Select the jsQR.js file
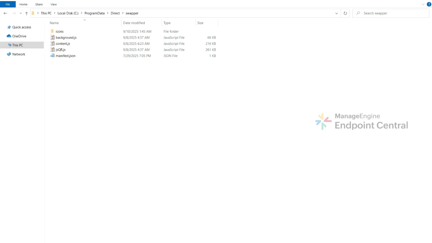Image resolution: width=432 pixels, height=243 pixels. point(60,50)
